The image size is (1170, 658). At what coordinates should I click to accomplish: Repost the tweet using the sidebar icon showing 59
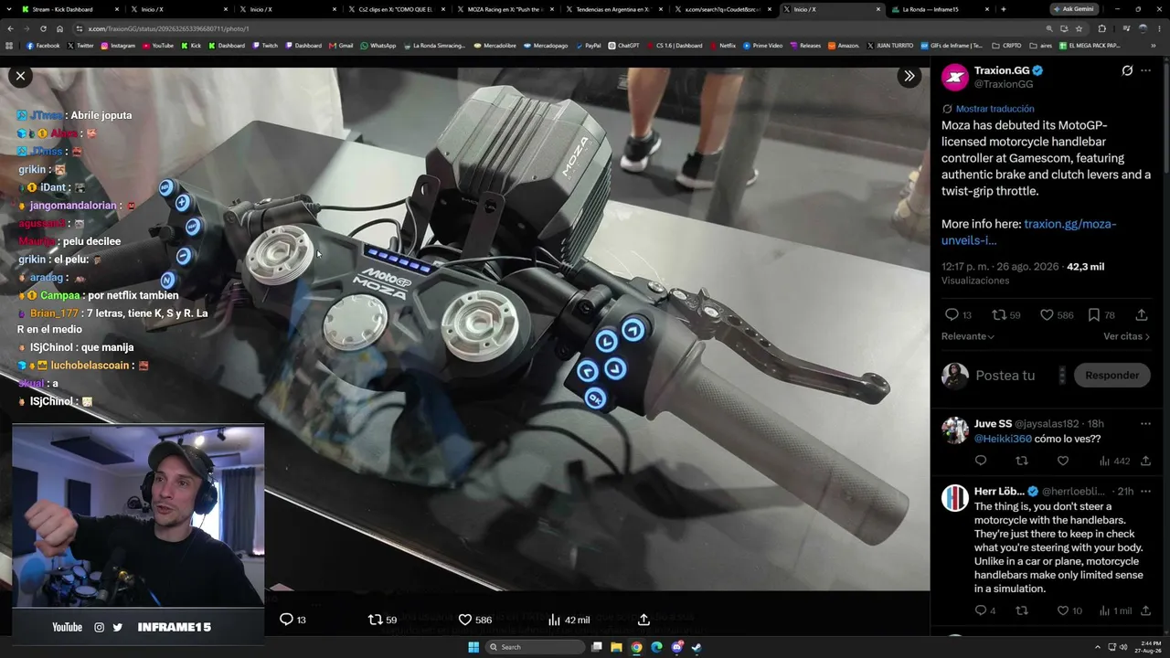(x=1005, y=314)
